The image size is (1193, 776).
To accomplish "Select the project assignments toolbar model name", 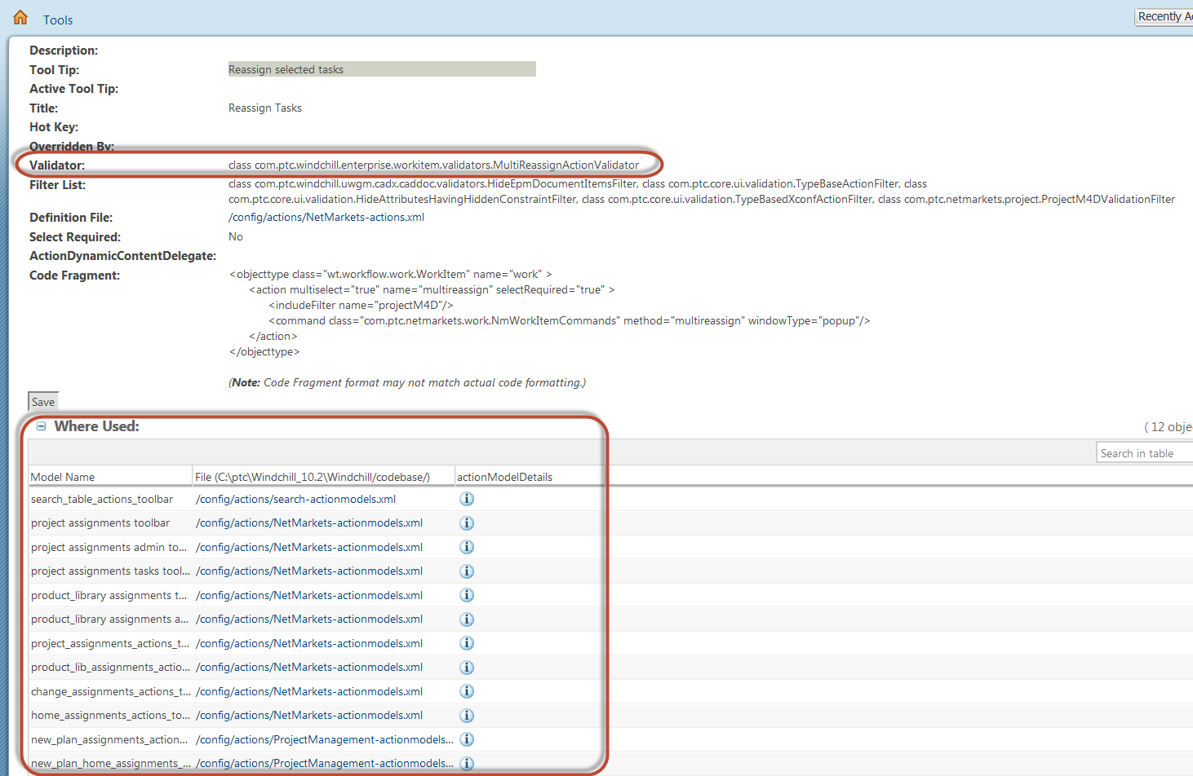I will (x=100, y=522).
